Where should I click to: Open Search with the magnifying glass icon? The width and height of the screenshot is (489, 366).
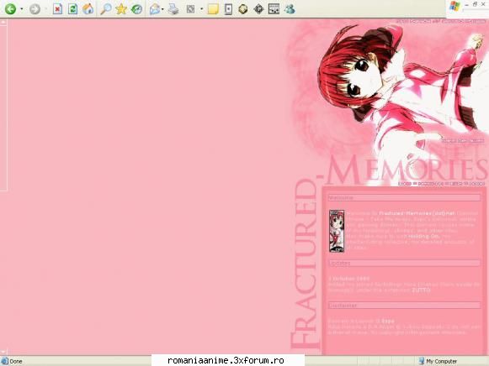106,9
